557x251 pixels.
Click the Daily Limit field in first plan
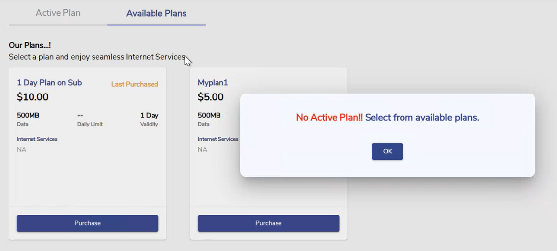(90, 124)
